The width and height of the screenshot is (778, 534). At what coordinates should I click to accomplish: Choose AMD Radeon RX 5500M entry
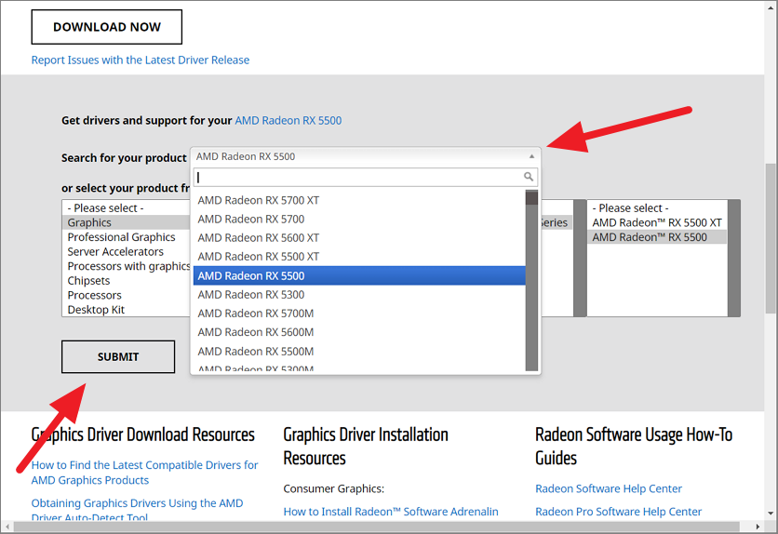click(256, 352)
